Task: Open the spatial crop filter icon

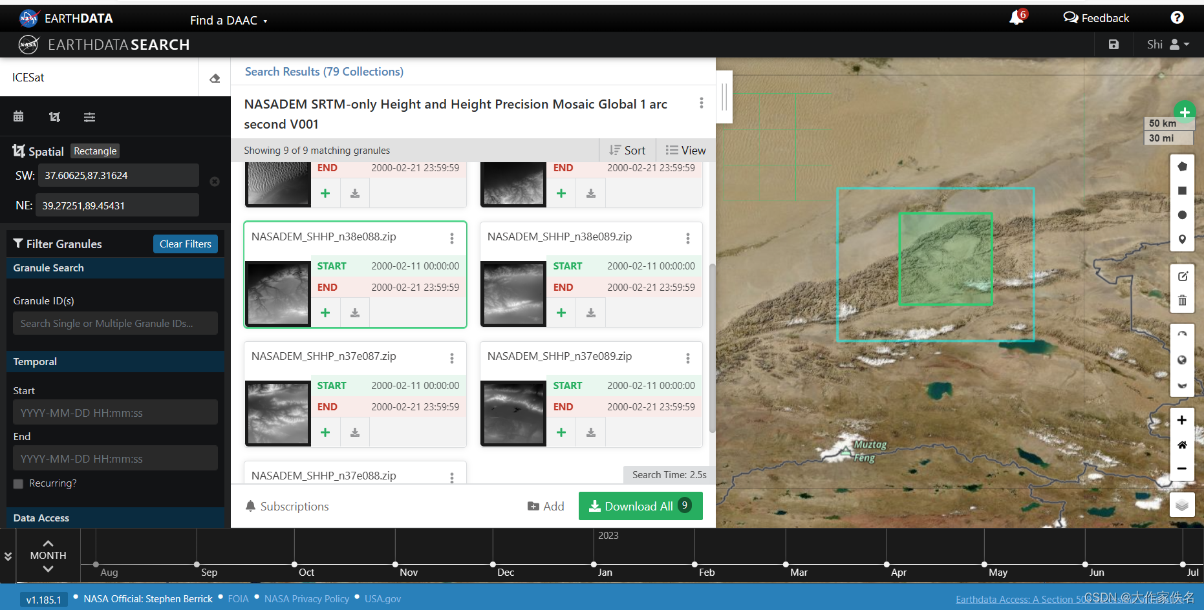Action: click(54, 116)
